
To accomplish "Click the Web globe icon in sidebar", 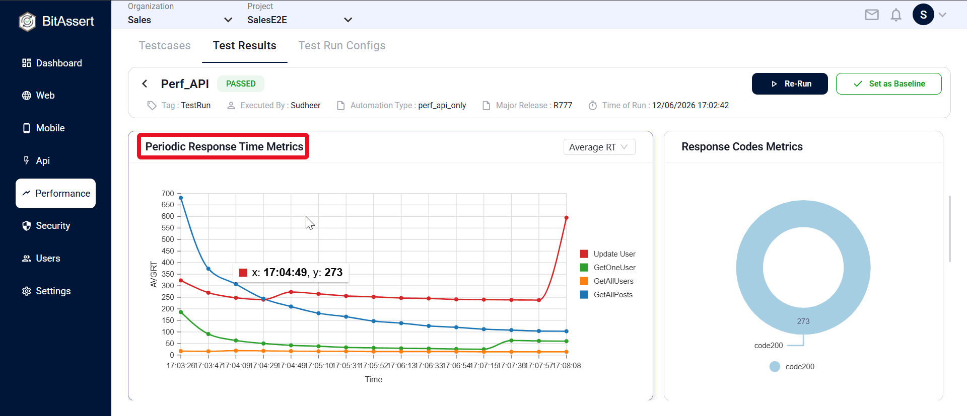I will [27, 96].
